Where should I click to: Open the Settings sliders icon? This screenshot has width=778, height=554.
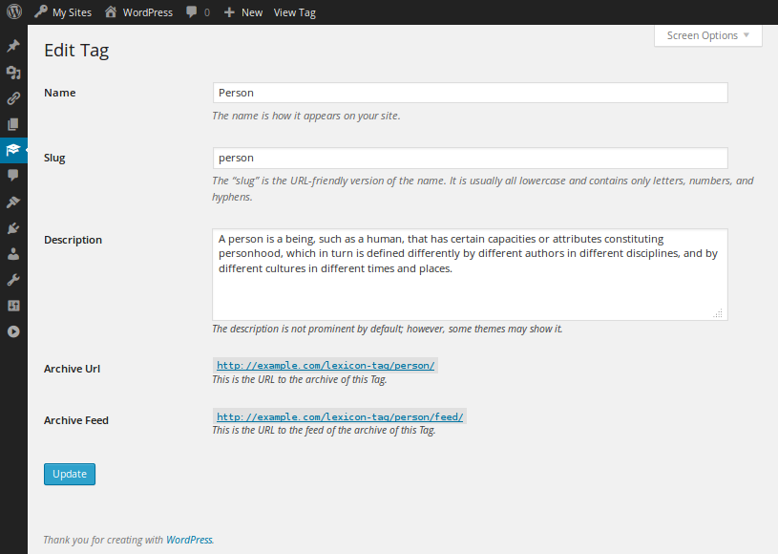click(x=13, y=306)
